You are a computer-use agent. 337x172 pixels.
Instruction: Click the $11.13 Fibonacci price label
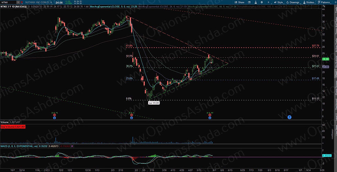click(315, 98)
